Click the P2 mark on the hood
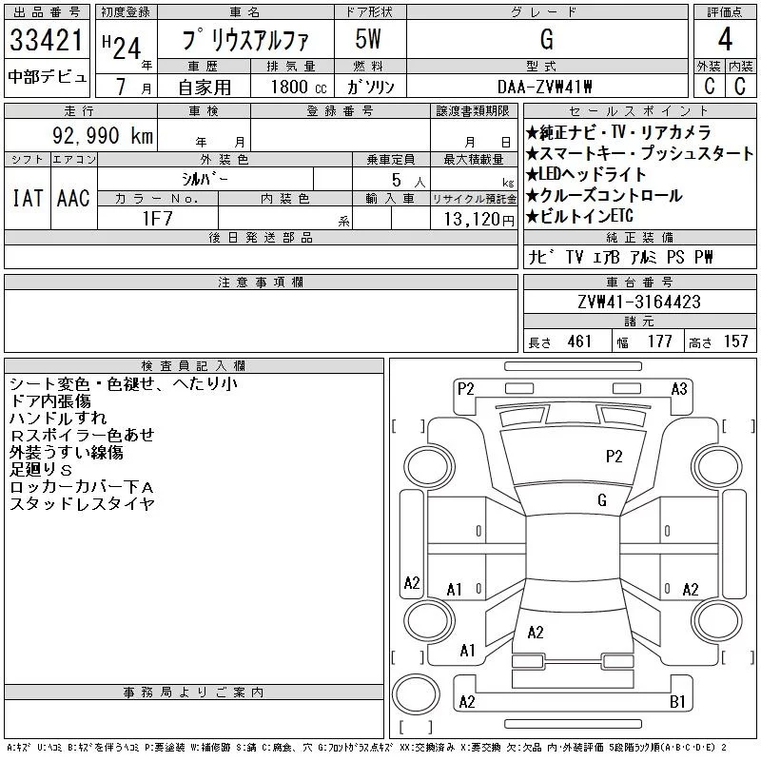The width and height of the screenshot is (761, 761). [614, 457]
